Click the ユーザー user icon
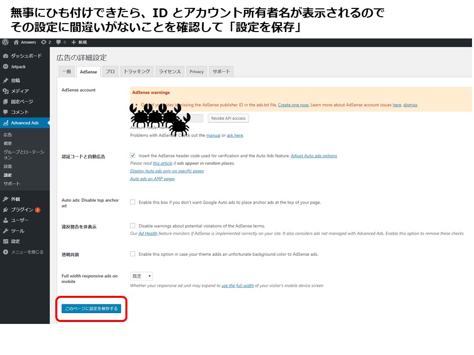 5,220
